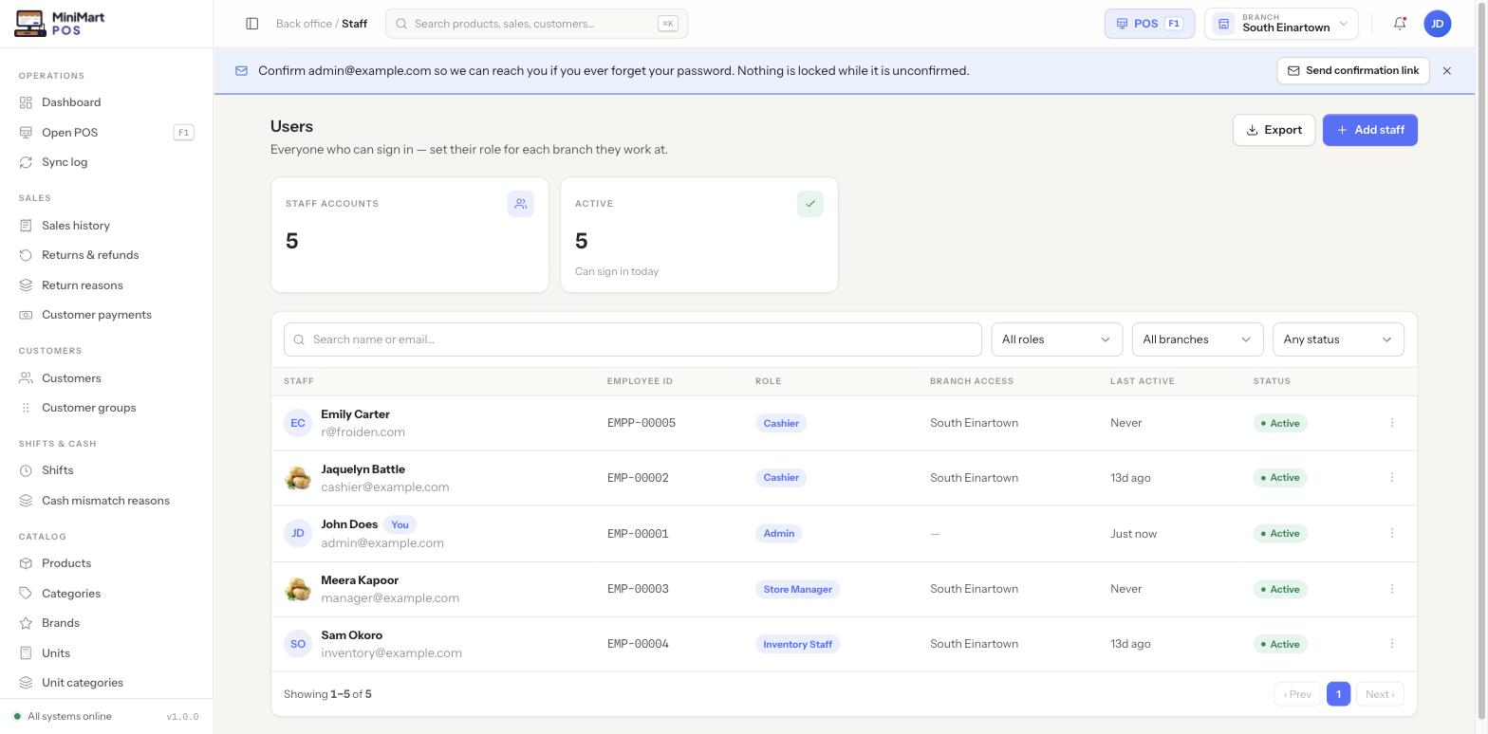Screen dimensions: 1488x734
Task: Click the Back office breadcrumb
Action: coord(304,24)
